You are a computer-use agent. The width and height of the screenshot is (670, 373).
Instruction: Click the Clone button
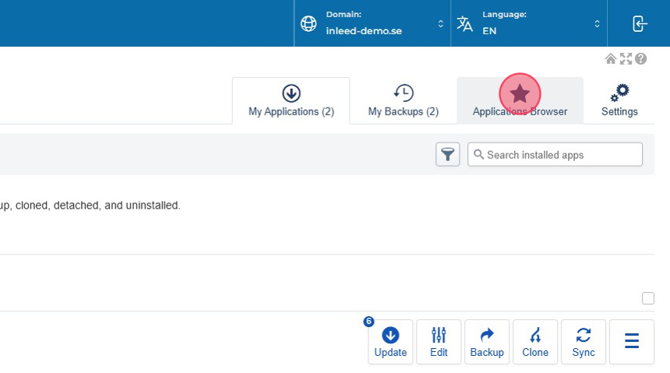click(x=535, y=342)
